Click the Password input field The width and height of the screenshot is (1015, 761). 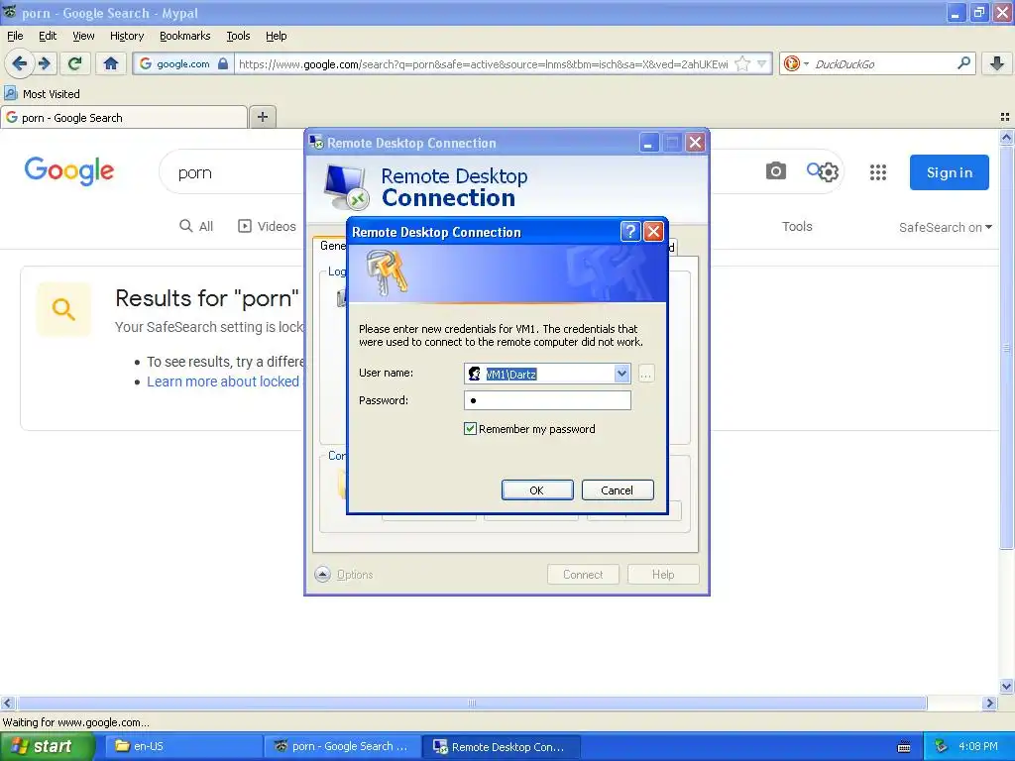pyautogui.click(x=547, y=400)
